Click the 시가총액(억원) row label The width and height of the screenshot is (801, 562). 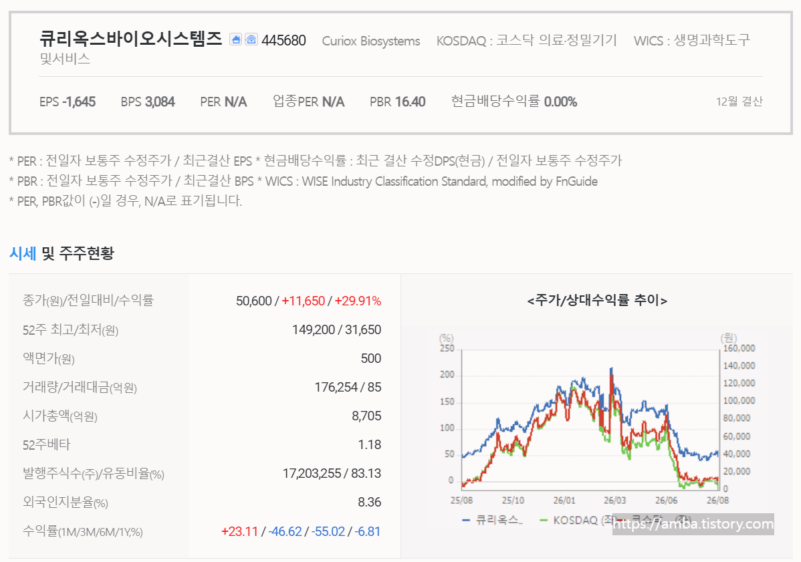[60, 416]
